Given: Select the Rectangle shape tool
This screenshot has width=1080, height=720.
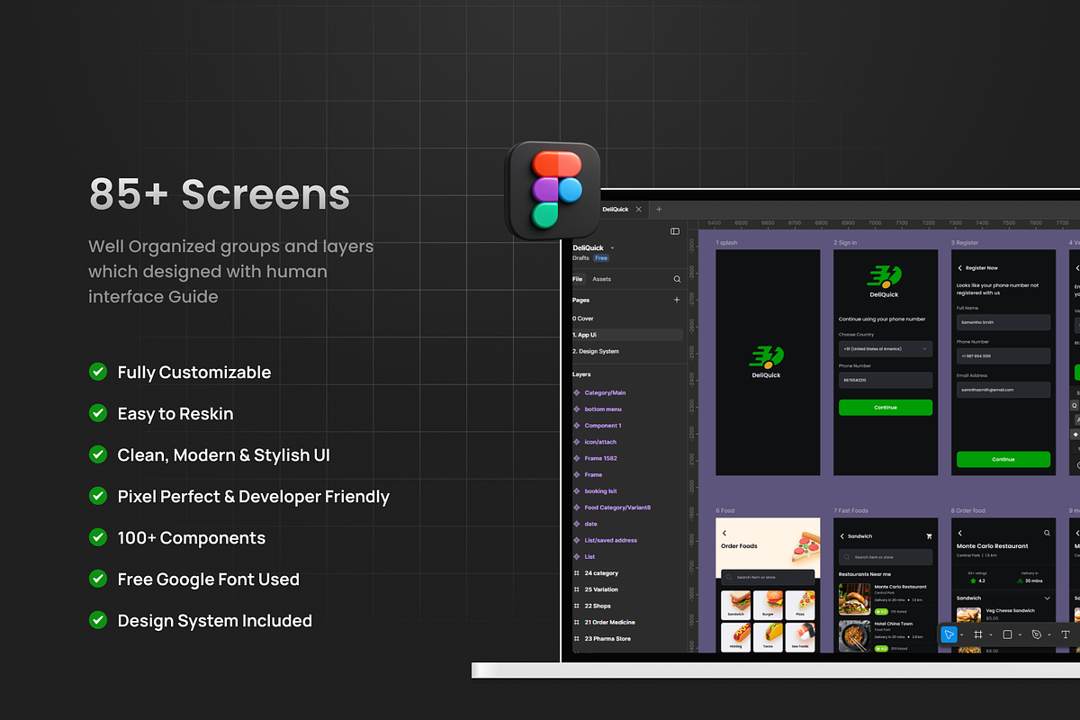Looking at the screenshot, I should (1007, 634).
